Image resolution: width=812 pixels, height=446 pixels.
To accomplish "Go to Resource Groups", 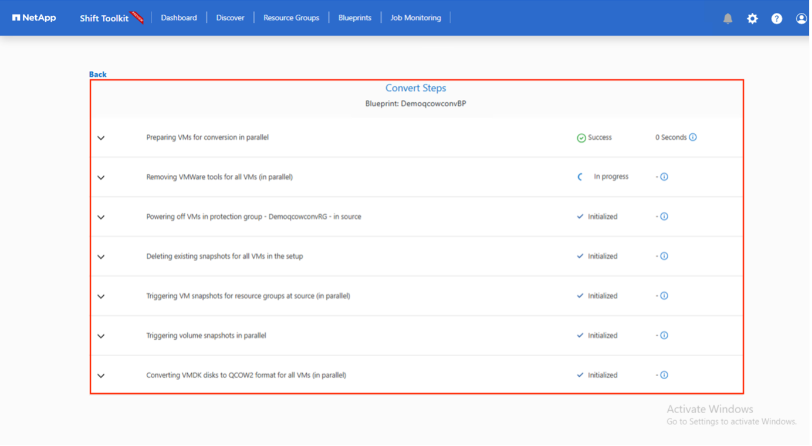I will [x=292, y=18].
